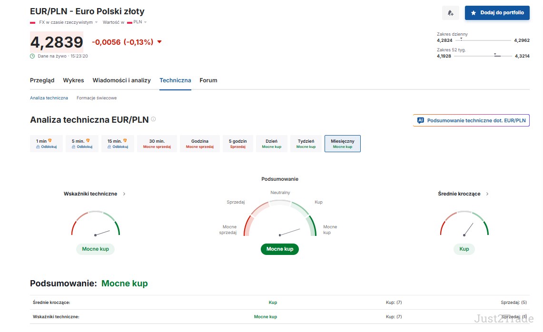Click the daily high value 4,2962

click(522, 40)
